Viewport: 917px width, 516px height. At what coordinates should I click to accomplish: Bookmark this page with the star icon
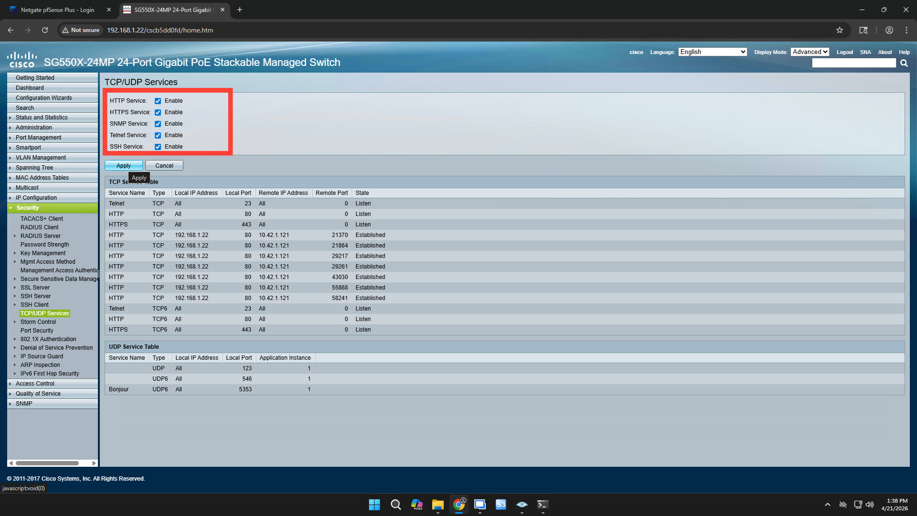click(840, 30)
